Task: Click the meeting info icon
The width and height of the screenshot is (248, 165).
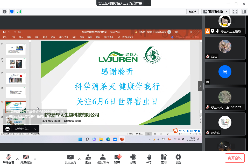Action: coord(5,12)
